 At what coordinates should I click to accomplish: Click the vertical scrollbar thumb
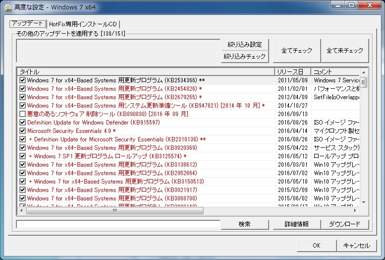pos(364,82)
